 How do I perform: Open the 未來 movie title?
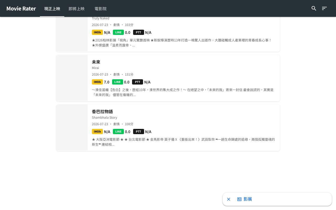click(x=96, y=62)
